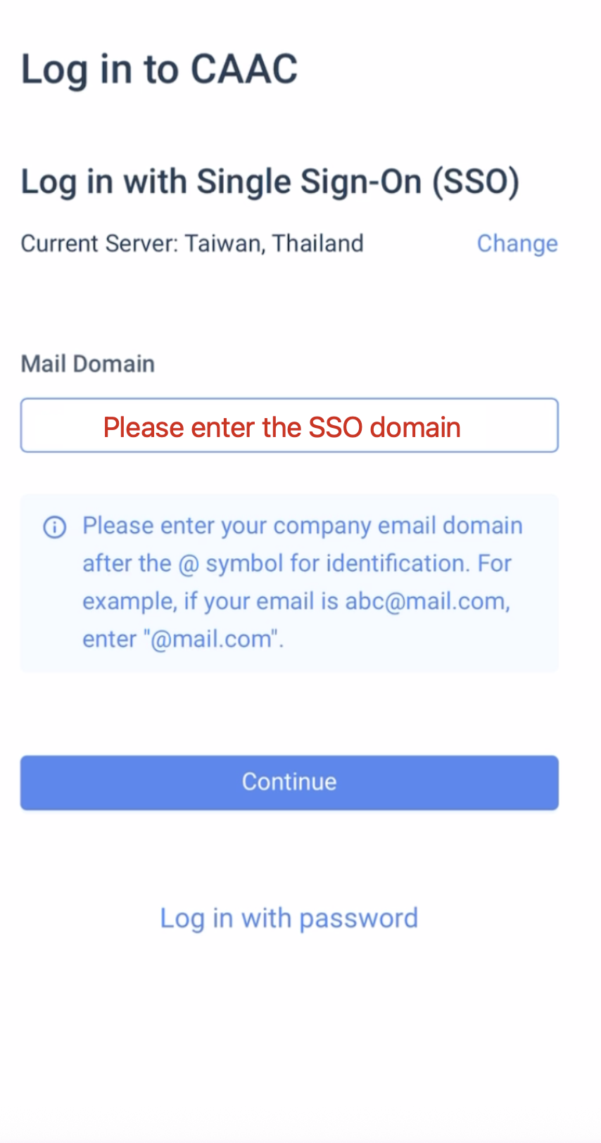This screenshot has width=601, height=1143.
Task: Click the "(SSO)" text in the heading
Action: coord(476,182)
